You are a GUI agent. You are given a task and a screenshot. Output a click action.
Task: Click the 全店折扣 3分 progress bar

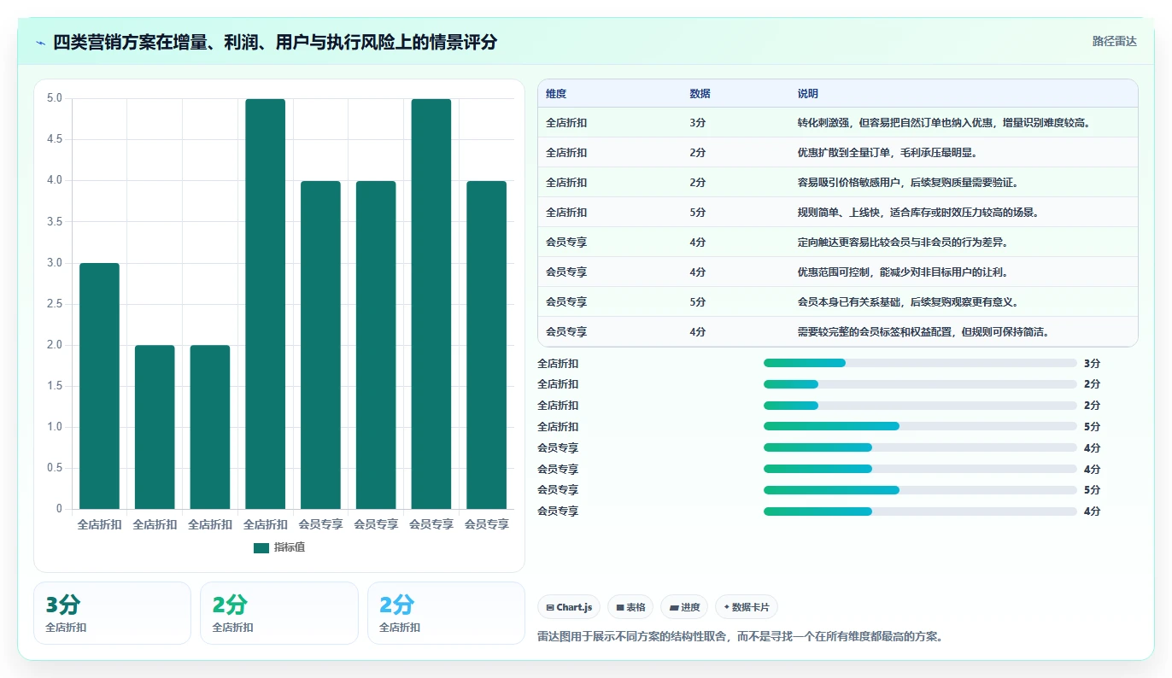pos(920,363)
